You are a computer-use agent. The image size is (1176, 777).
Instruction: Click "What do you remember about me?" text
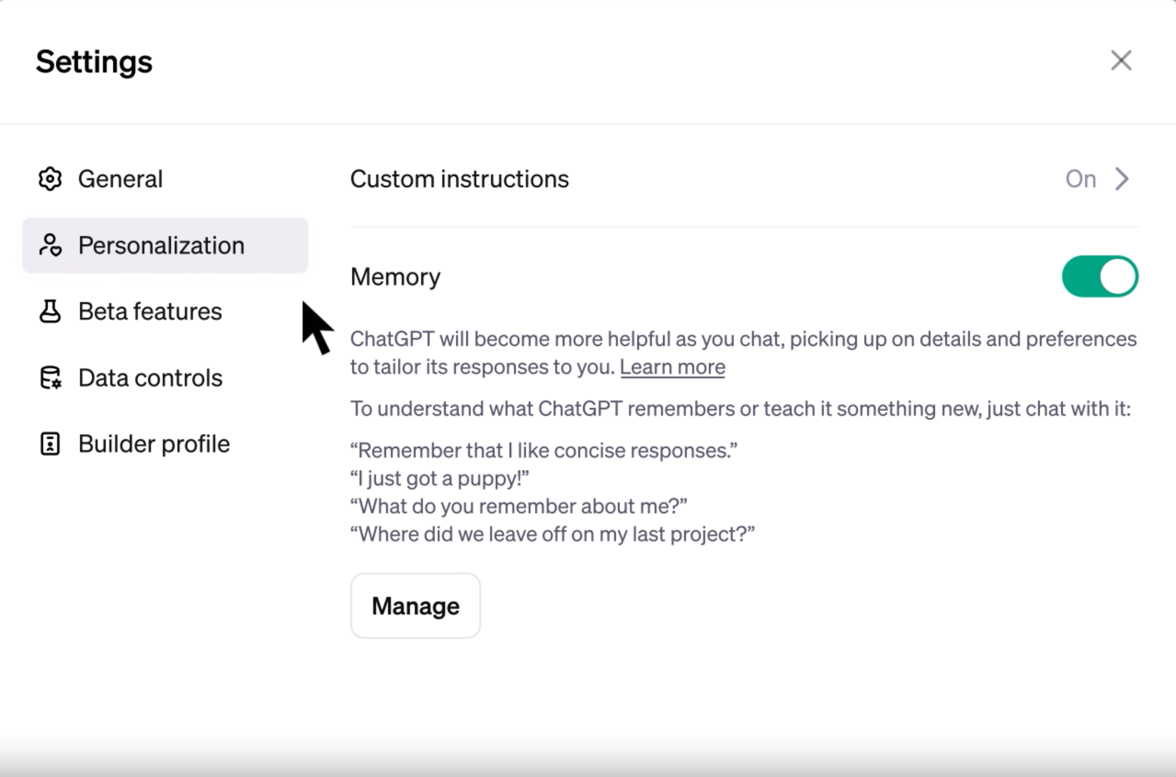click(519, 507)
